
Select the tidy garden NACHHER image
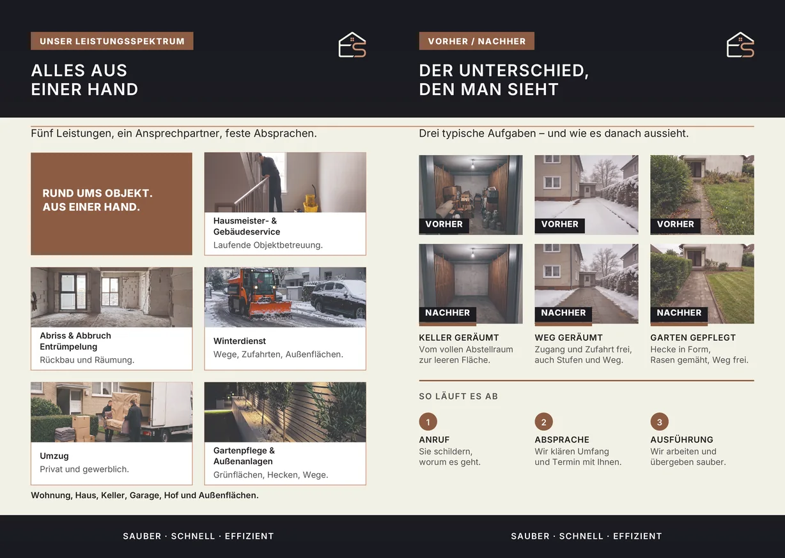coord(702,283)
